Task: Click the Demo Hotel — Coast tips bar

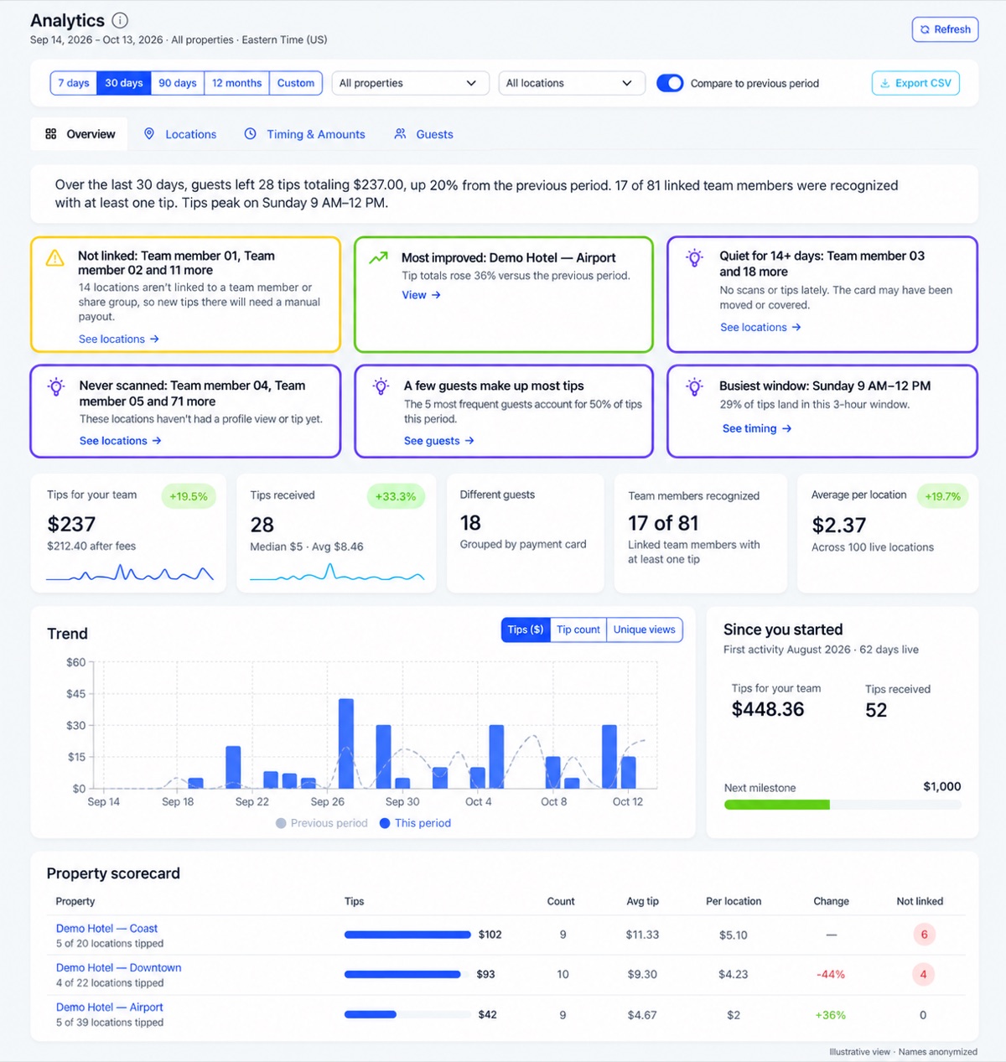Action: pos(407,935)
